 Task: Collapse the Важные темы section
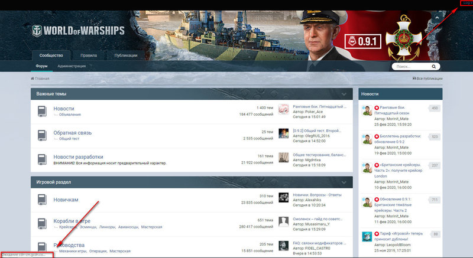[344, 94]
